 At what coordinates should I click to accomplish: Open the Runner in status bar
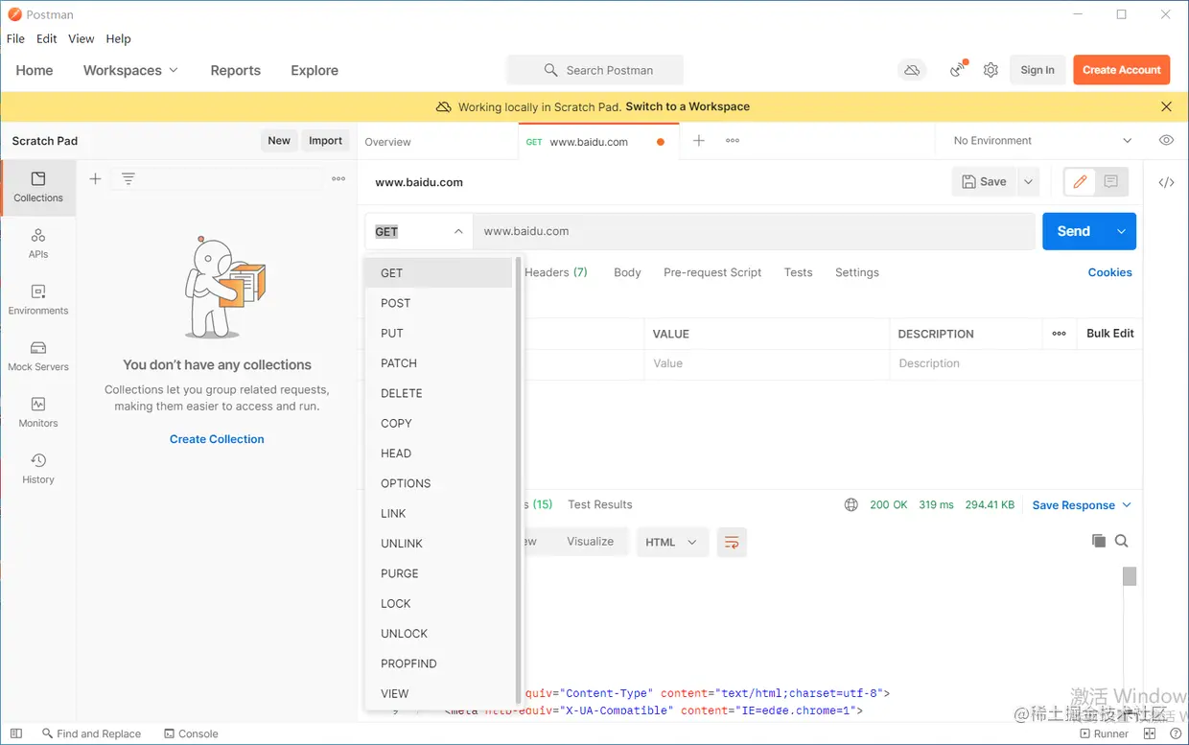[x=1104, y=733]
